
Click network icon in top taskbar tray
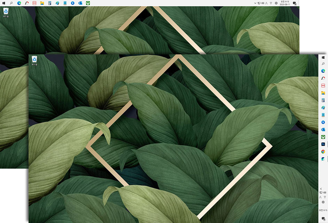pos(259,3)
